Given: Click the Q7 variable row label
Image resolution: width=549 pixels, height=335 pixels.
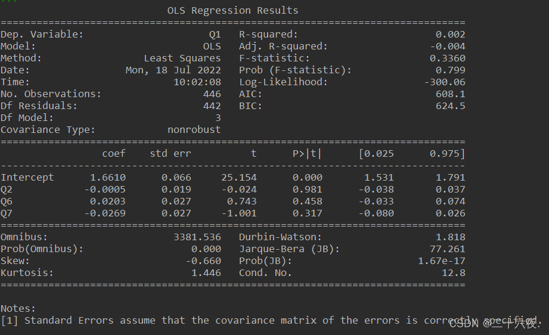Looking at the screenshot, I should pyautogui.click(x=7, y=213).
